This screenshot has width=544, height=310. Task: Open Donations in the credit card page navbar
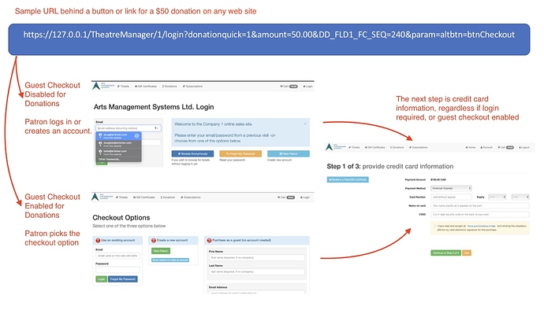click(x=397, y=147)
